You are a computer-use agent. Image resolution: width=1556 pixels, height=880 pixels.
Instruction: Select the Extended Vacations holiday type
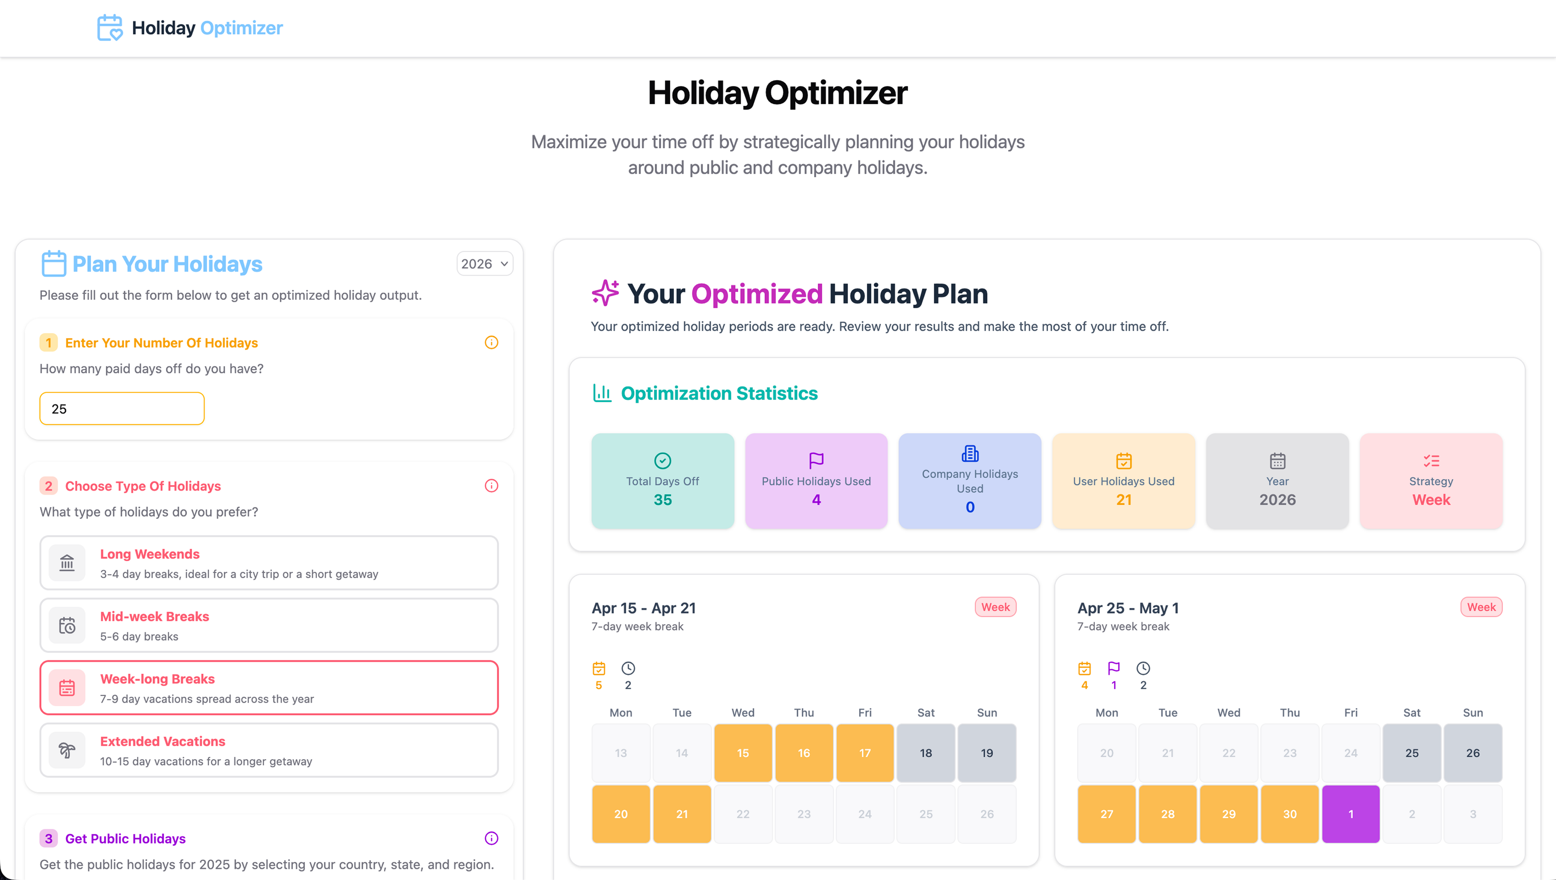[269, 750]
